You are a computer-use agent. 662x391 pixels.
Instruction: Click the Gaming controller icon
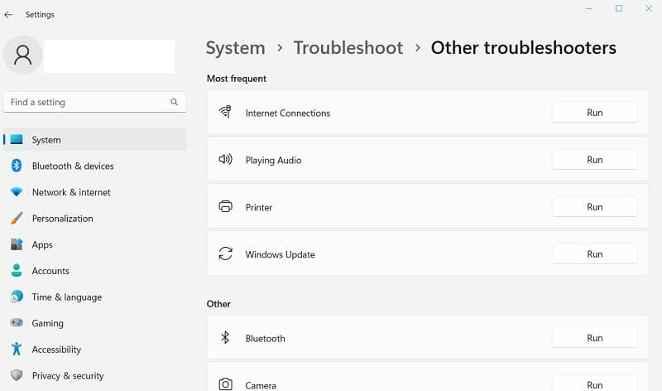pyautogui.click(x=17, y=323)
